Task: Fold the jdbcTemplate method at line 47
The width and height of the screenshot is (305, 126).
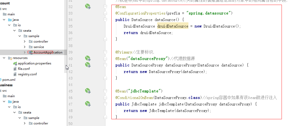Action: click(105, 104)
